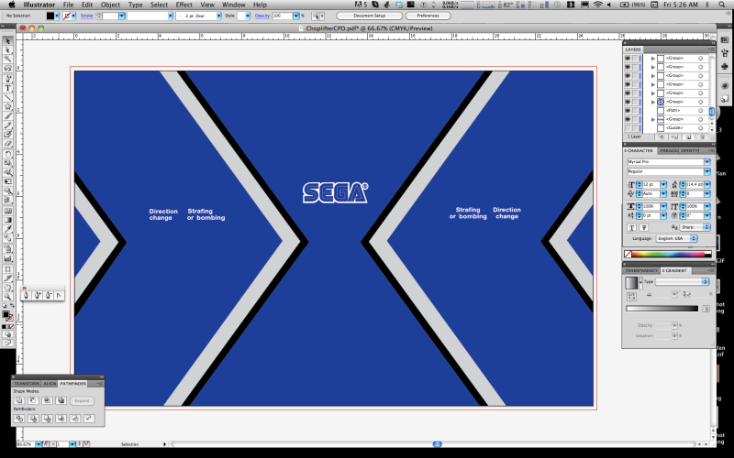This screenshot has width=734, height=458.
Task: Select the Direct Selection tool
Action: (7, 50)
